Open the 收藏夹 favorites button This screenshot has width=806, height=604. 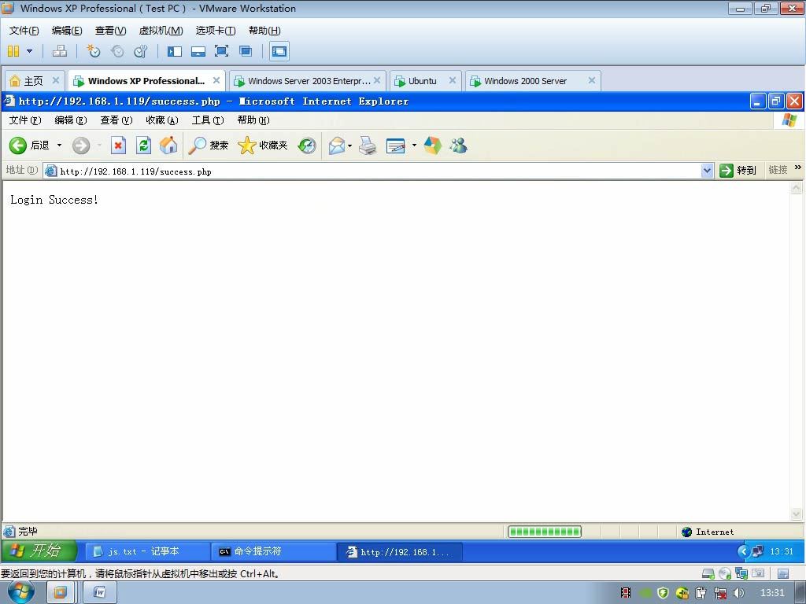pos(263,145)
